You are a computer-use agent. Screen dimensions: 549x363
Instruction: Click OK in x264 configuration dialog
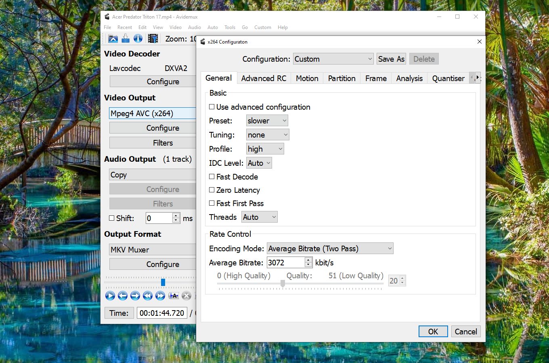tap(433, 332)
